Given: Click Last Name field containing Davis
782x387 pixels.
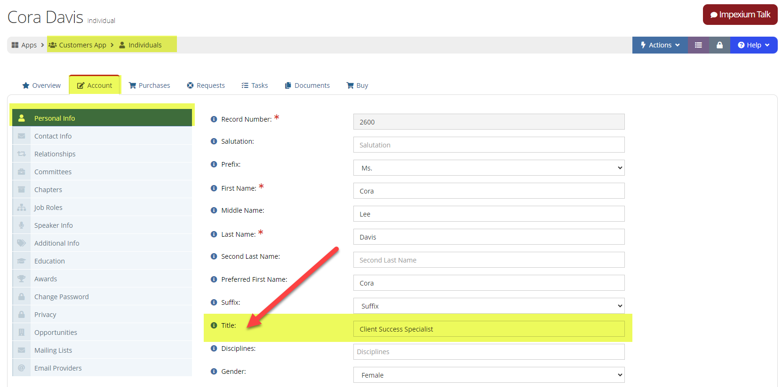Looking at the screenshot, I should tap(489, 237).
